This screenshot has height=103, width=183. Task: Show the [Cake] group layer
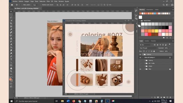coord(140,66)
